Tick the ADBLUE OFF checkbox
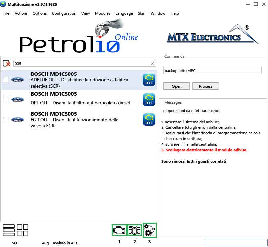Image resolution: width=268 pixels, height=247 pixels. point(6,80)
